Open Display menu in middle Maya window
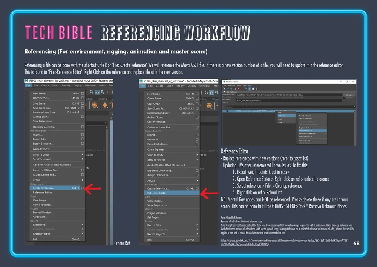The width and height of the screenshot is (377, 267). pos(192,86)
